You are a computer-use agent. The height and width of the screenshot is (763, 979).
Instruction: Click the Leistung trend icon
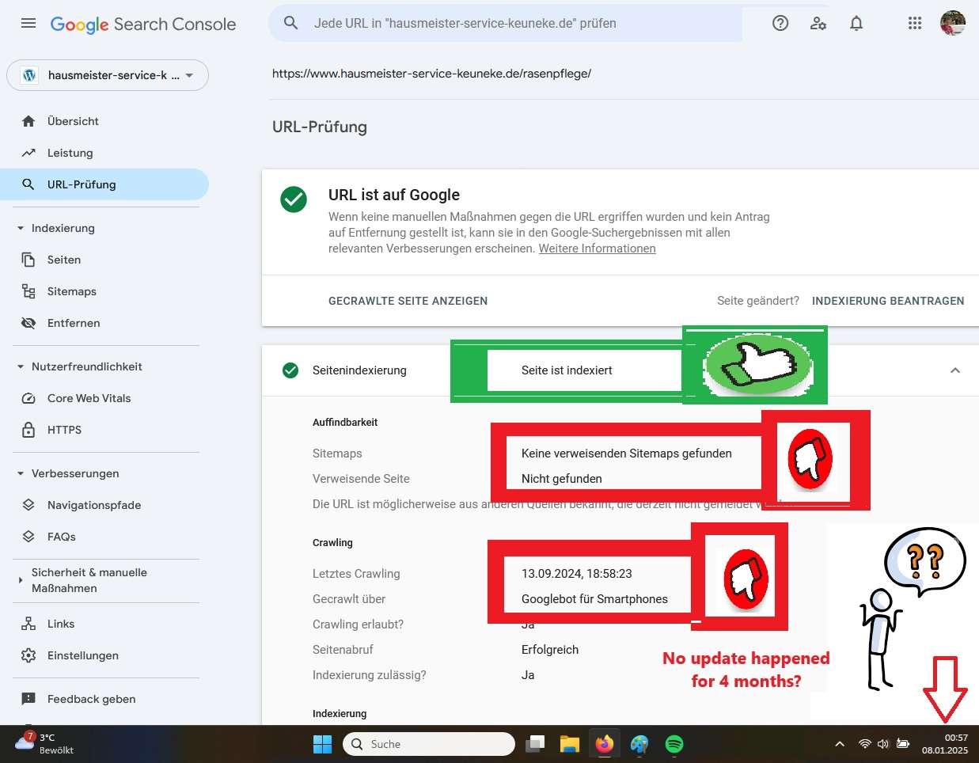(x=28, y=153)
